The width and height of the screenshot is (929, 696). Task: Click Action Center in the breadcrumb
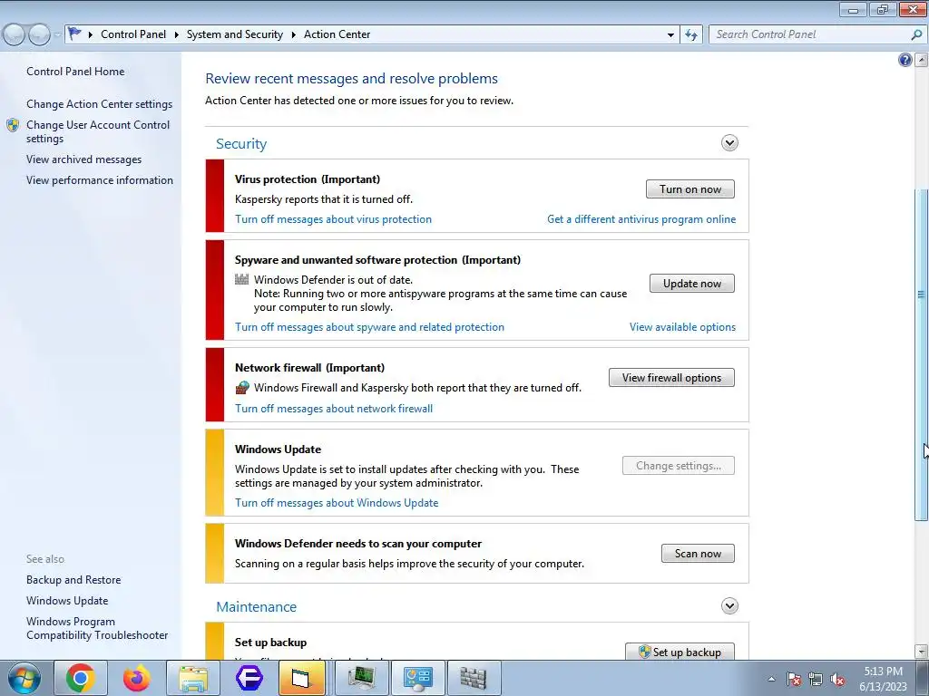tap(337, 34)
